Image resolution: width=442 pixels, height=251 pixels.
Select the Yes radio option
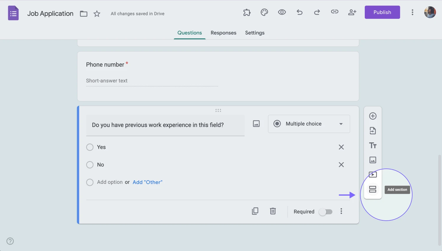click(90, 147)
